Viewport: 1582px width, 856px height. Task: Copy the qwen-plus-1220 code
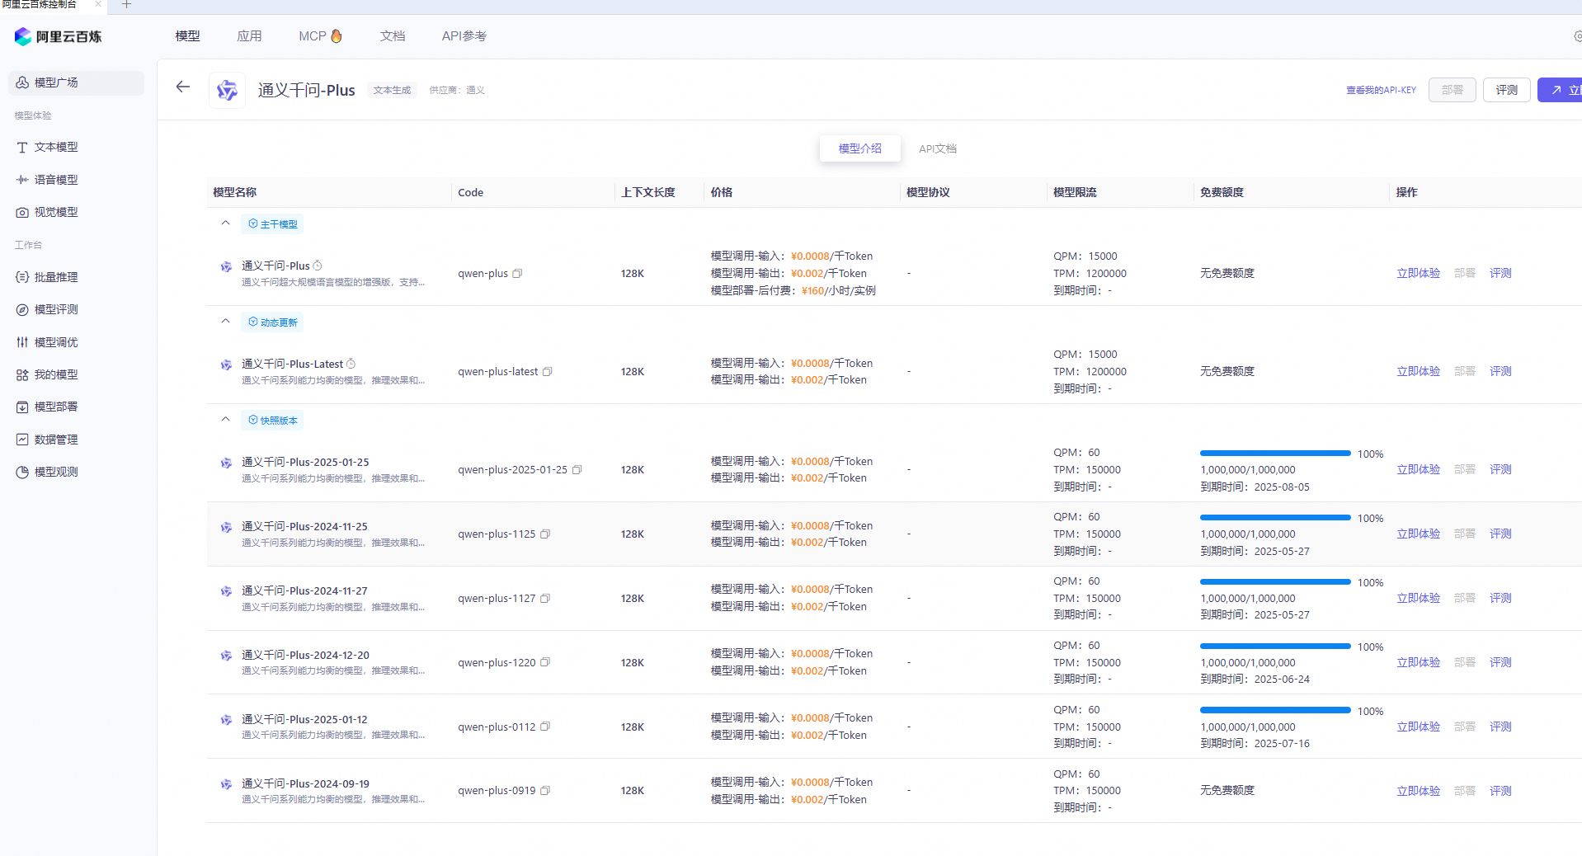[x=544, y=662]
